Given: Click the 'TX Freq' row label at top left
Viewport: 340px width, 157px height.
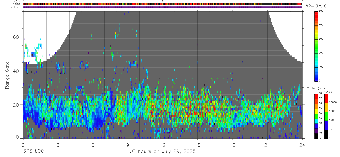Looking at the screenshot, I should [x=15, y=7].
